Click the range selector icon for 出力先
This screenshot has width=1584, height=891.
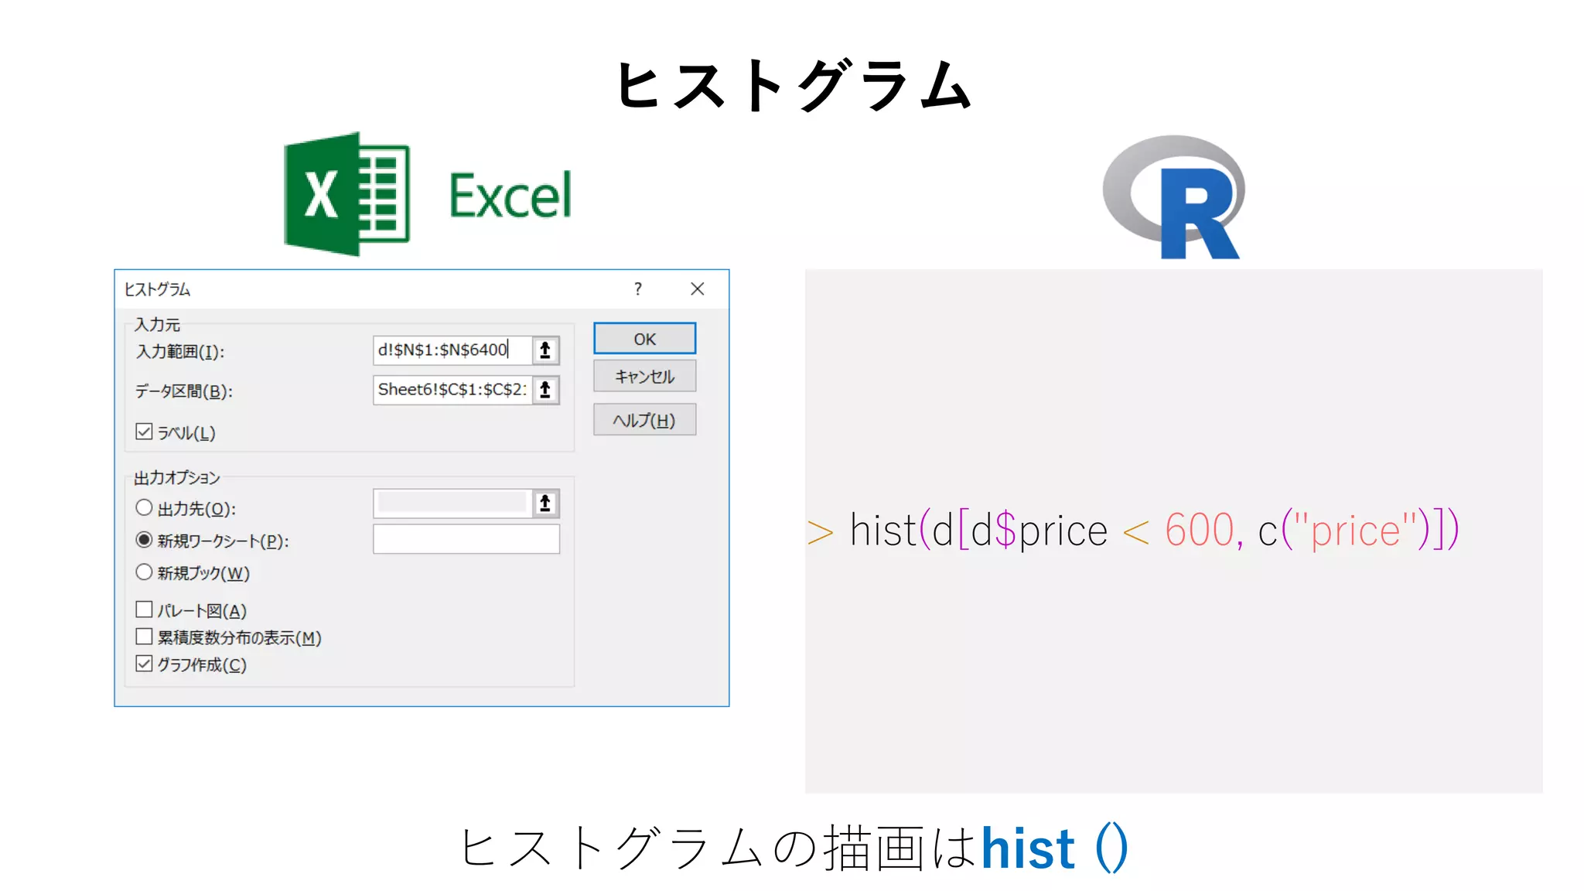pyautogui.click(x=545, y=504)
